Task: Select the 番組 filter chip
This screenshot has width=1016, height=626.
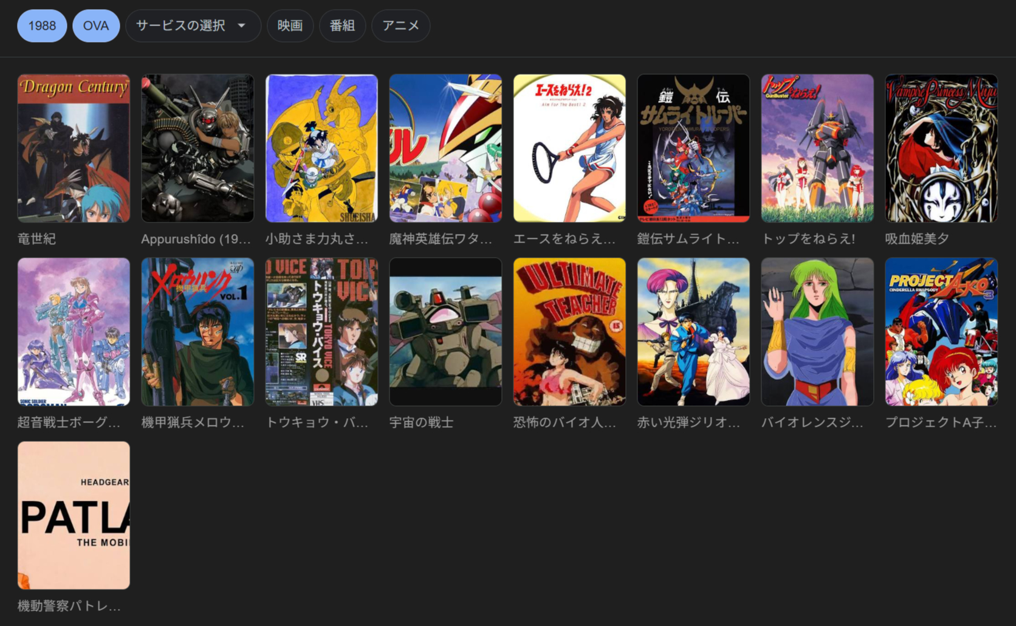Action: point(342,26)
